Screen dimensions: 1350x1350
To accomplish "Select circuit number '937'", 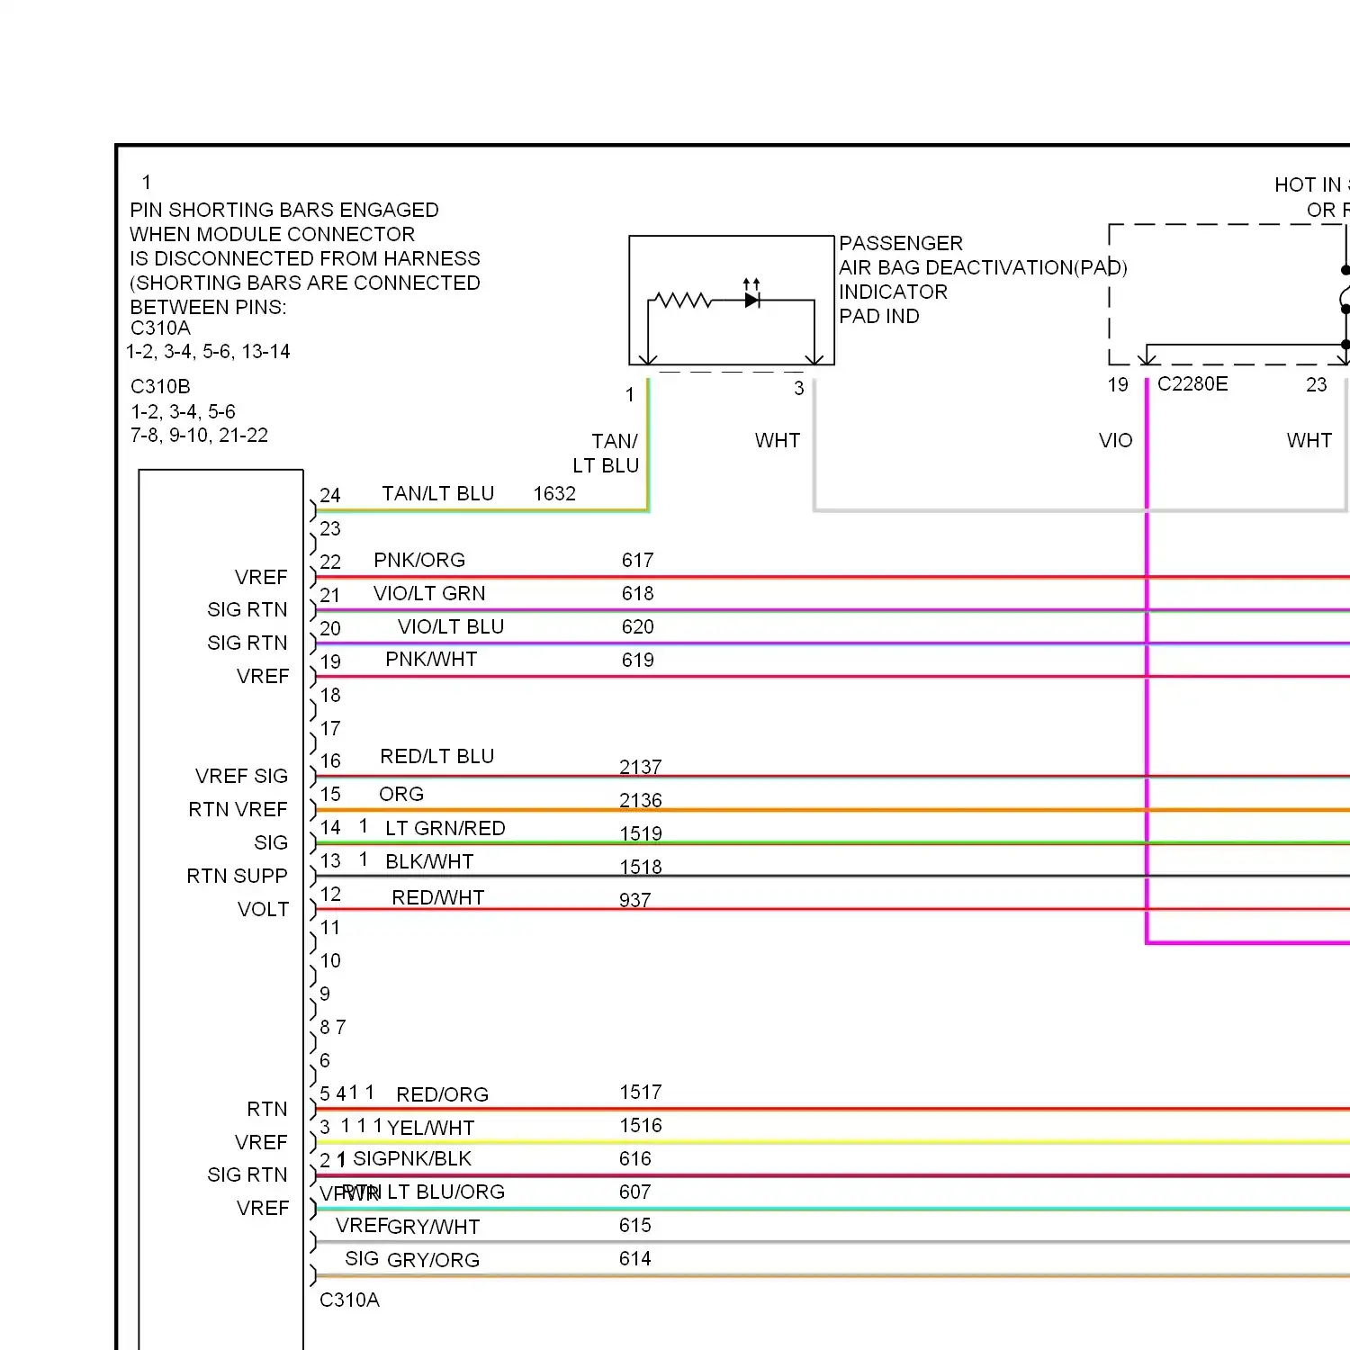I will [x=635, y=900].
